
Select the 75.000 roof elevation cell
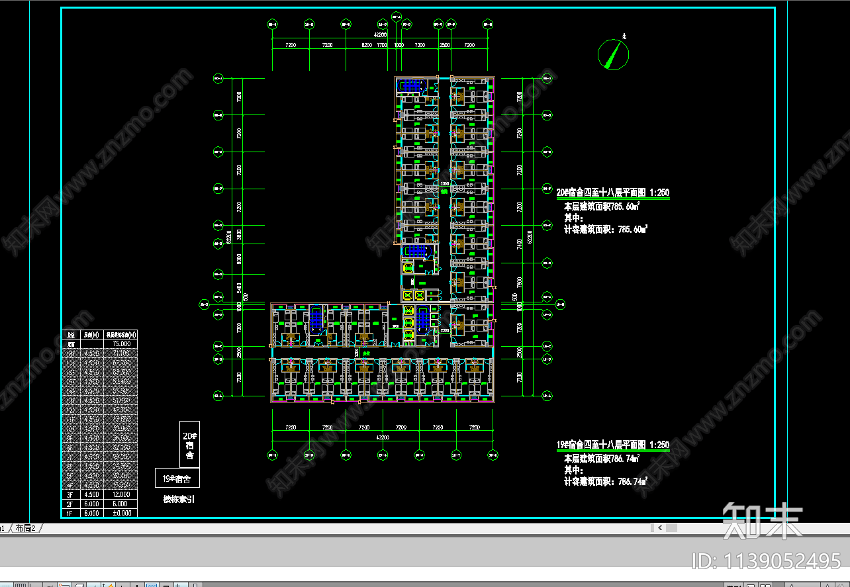pos(121,343)
